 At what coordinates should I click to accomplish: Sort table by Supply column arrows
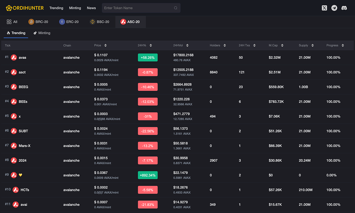tap(313, 45)
